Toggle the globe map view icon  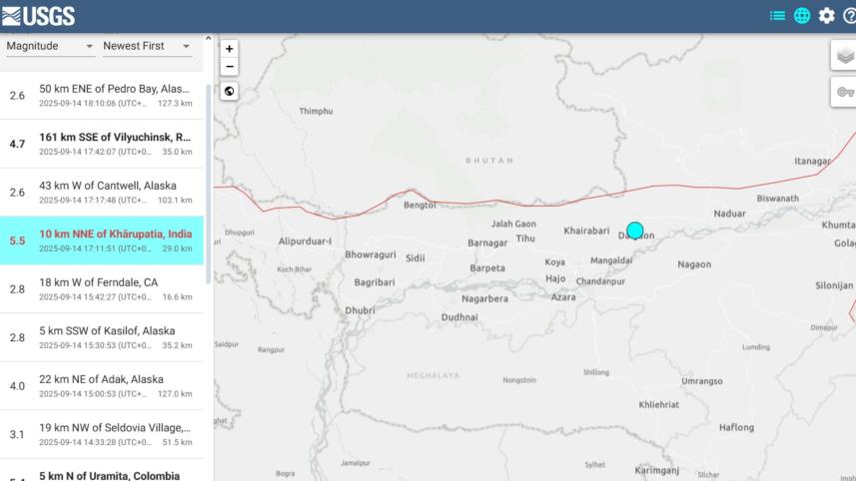[802, 16]
